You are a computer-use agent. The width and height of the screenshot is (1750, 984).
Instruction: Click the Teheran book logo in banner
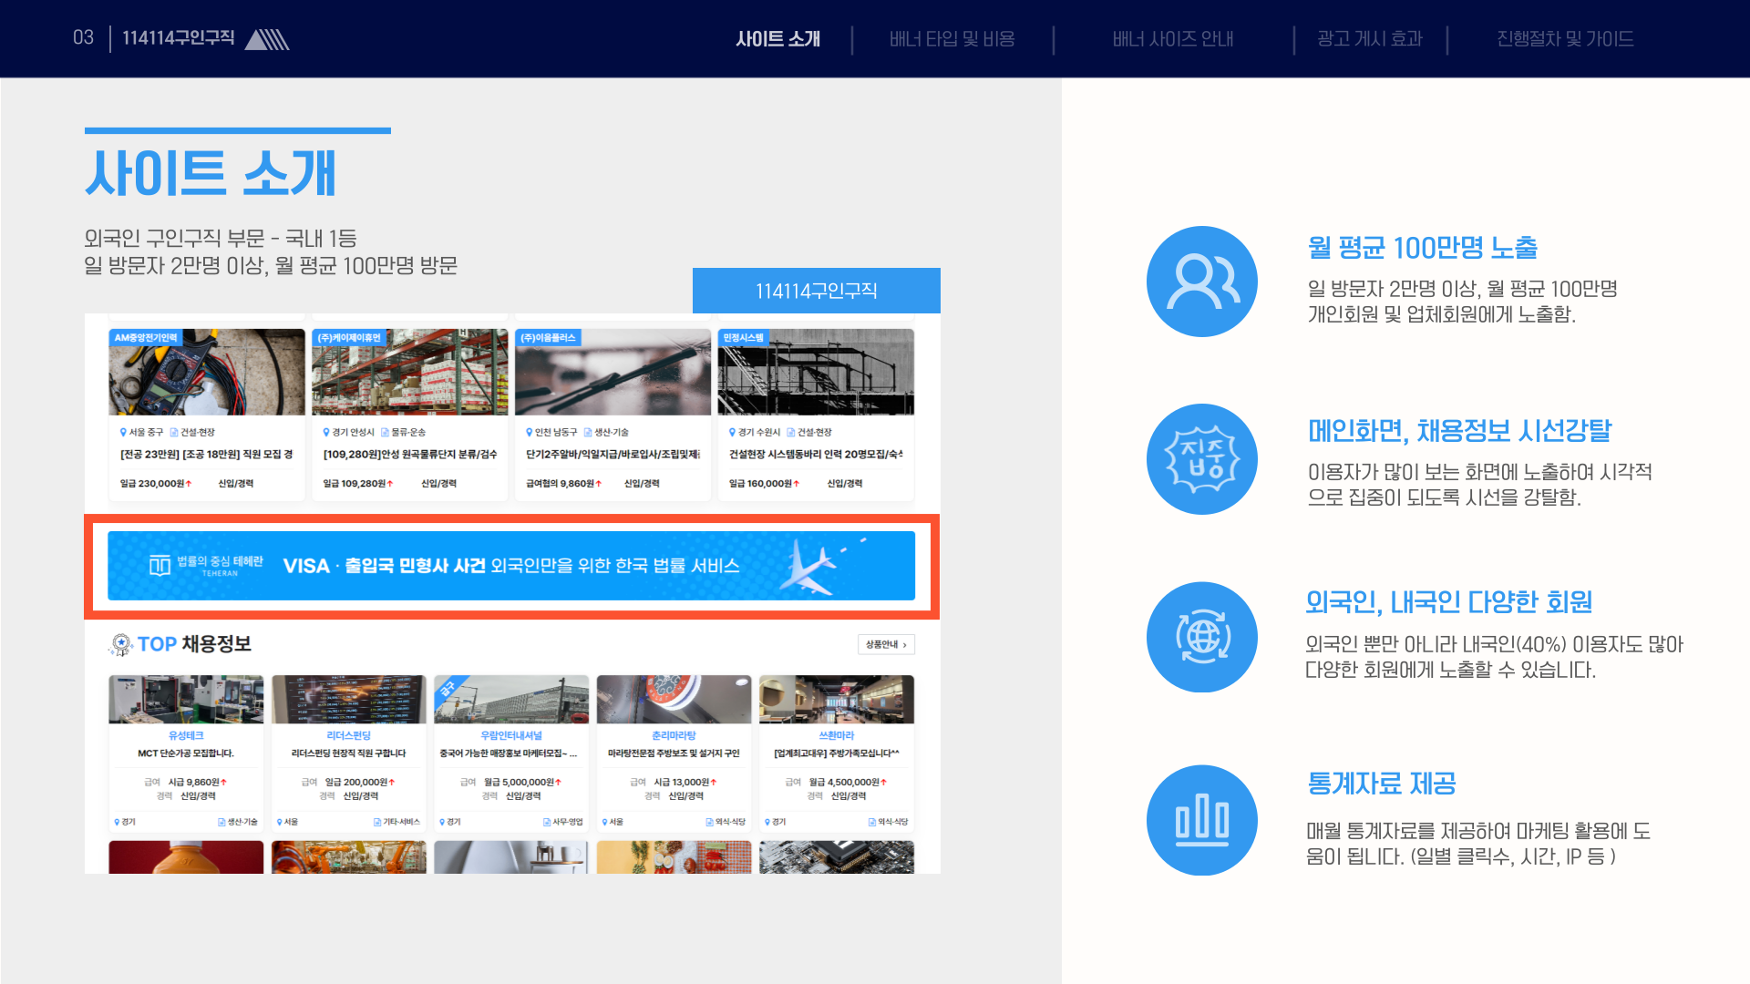[160, 566]
